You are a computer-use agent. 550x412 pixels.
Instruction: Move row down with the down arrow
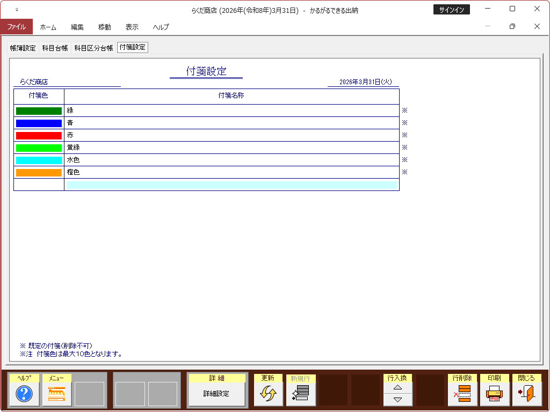click(x=397, y=400)
